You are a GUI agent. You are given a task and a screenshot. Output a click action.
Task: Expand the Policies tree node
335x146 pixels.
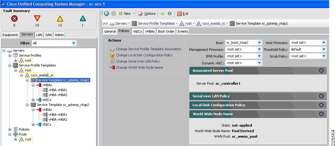(x=10, y=129)
